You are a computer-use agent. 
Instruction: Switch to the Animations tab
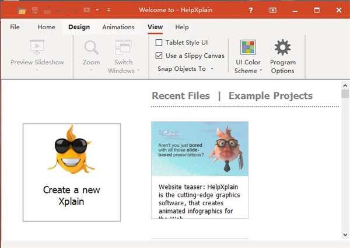(x=118, y=27)
